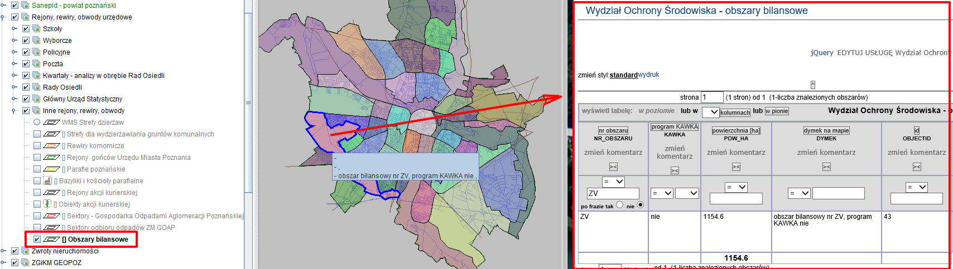The width and height of the screenshot is (953, 269).
Task: Open the NR_OBSZARU filter operator dropdown
Action: pos(613,182)
